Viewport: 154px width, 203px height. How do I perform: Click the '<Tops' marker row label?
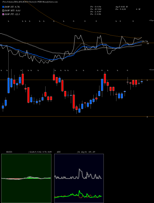151,21
